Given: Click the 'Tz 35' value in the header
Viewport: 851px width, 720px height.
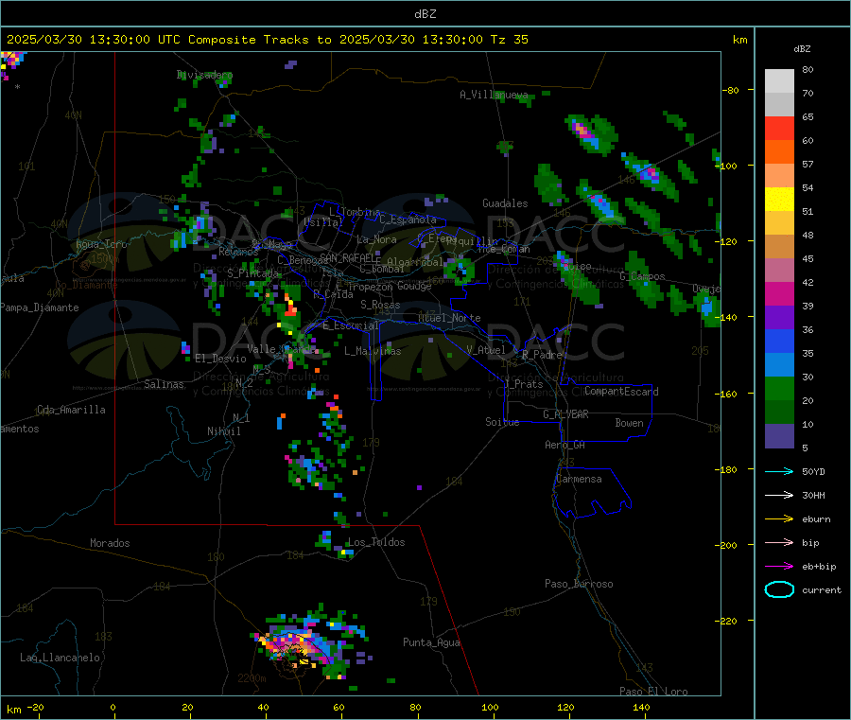Looking at the screenshot, I should click(509, 40).
